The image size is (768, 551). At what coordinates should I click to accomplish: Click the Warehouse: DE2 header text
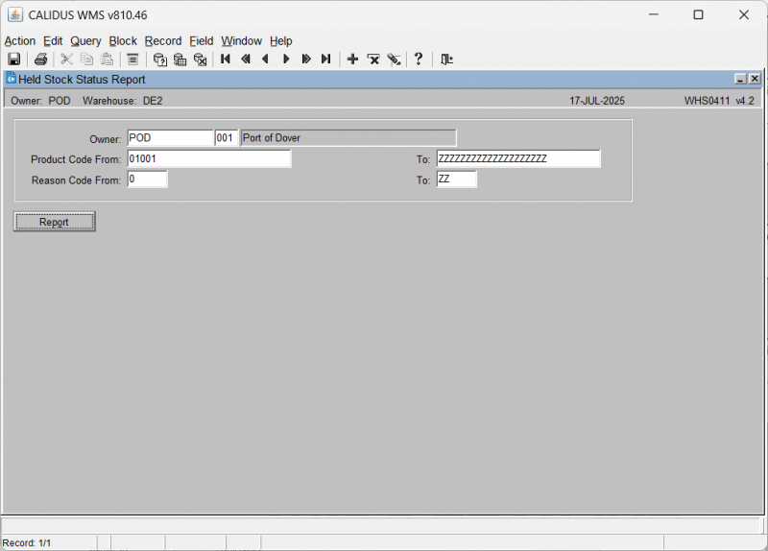point(123,101)
